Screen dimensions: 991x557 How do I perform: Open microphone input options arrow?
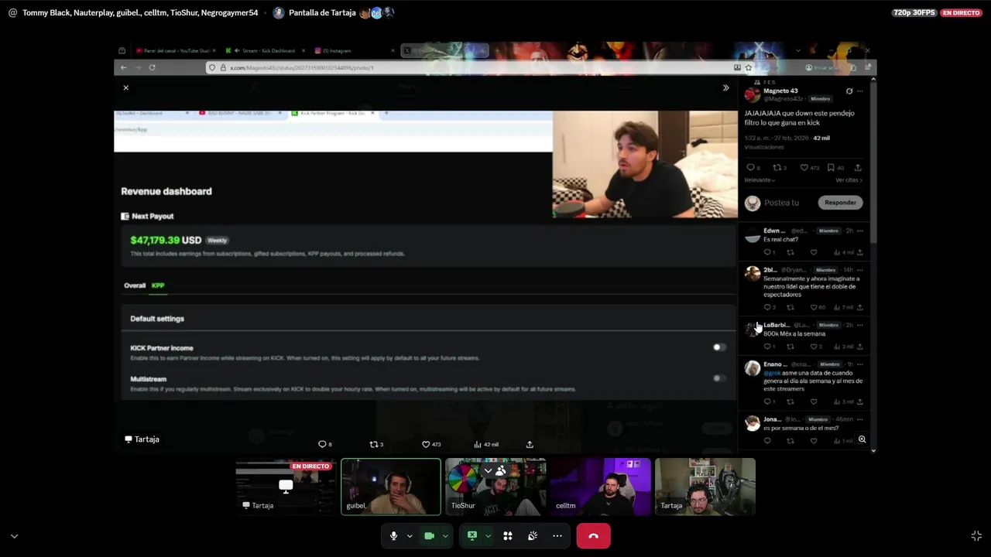(x=410, y=536)
